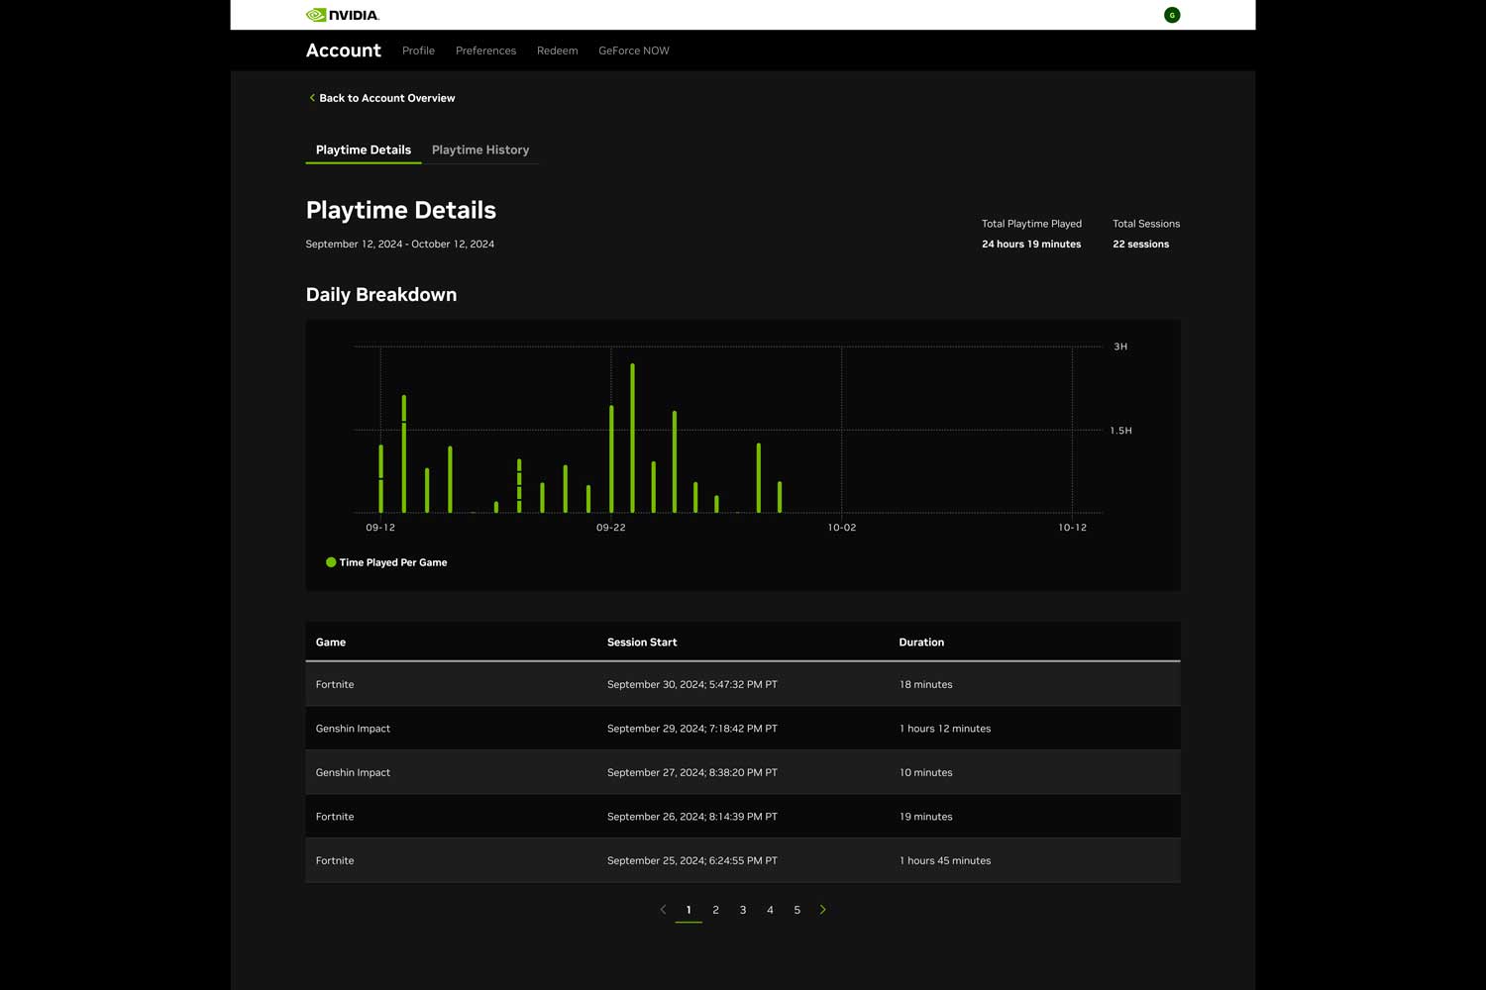Click the 1.5H axis label
This screenshot has width=1486, height=990.
pyautogui.click(x=1120, y=431)
